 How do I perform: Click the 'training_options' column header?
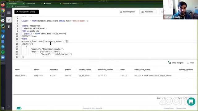tap(186, 69)
